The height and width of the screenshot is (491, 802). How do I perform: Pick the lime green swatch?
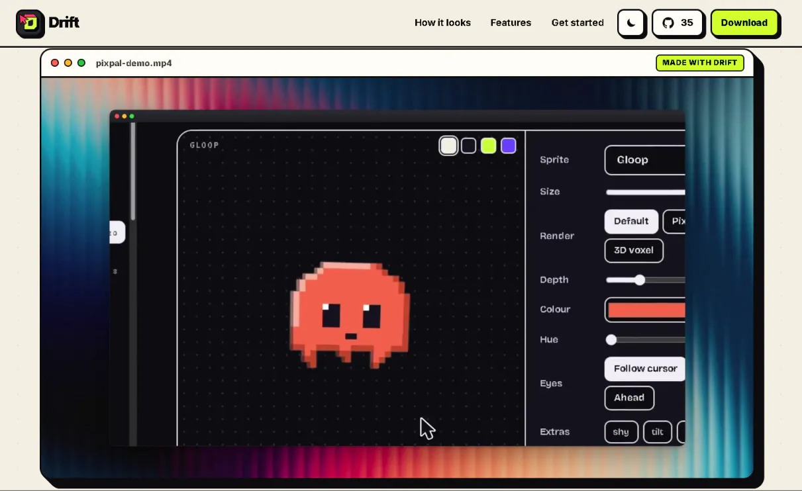(x=489, y=146)
